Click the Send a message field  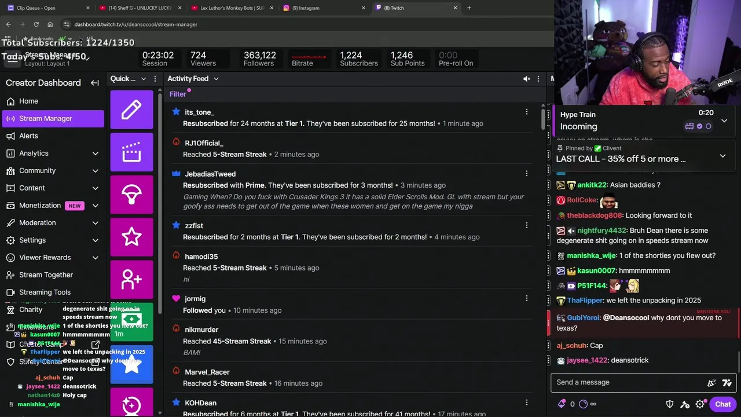[629, 382]
